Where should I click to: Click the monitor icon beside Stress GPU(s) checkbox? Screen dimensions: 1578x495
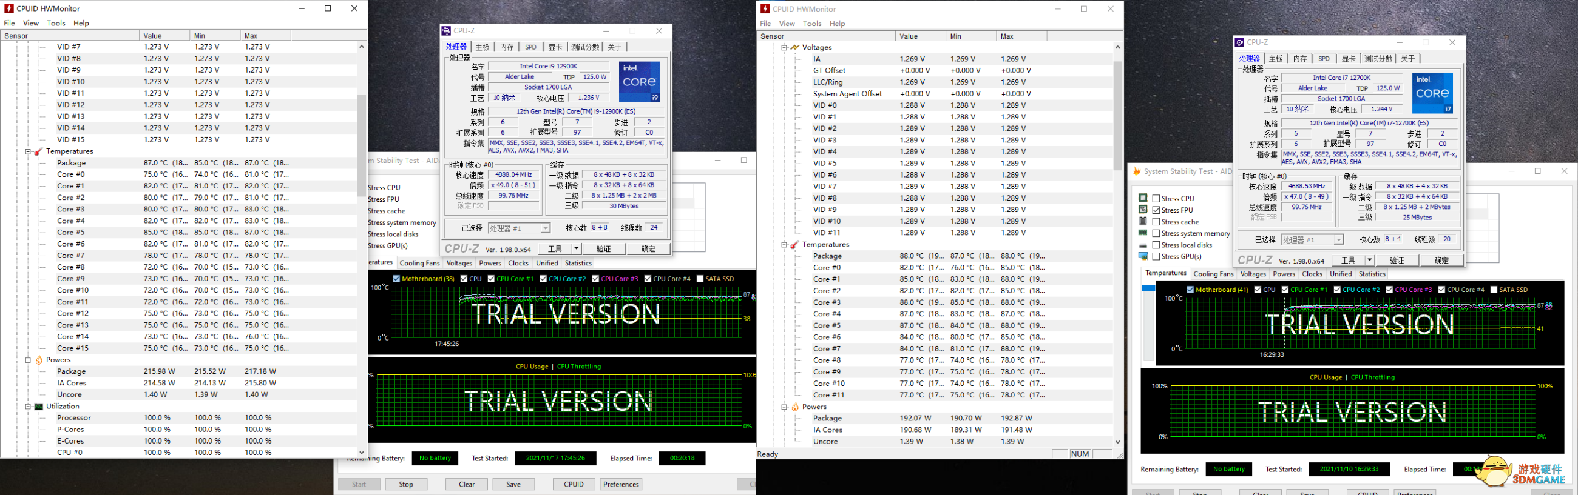click(x=1142, y=256)
